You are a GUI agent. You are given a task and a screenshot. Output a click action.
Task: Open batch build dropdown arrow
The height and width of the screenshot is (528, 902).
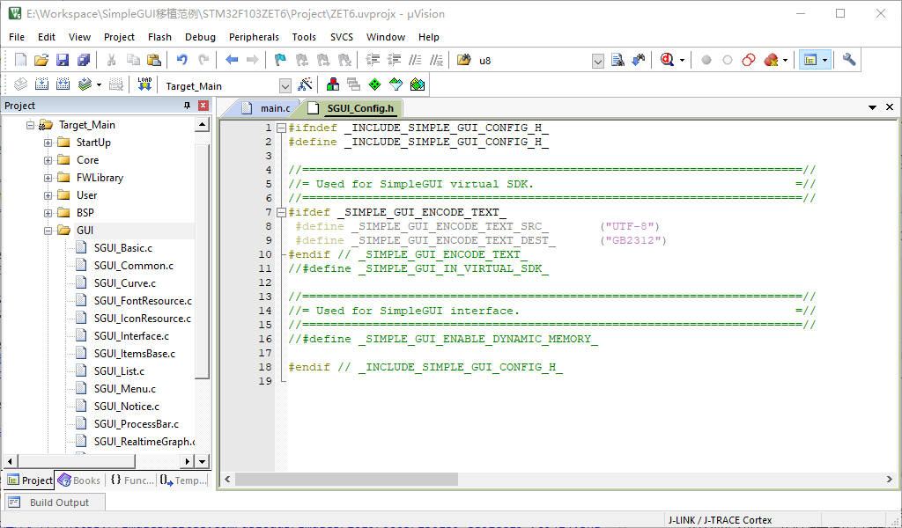point(99,85)
